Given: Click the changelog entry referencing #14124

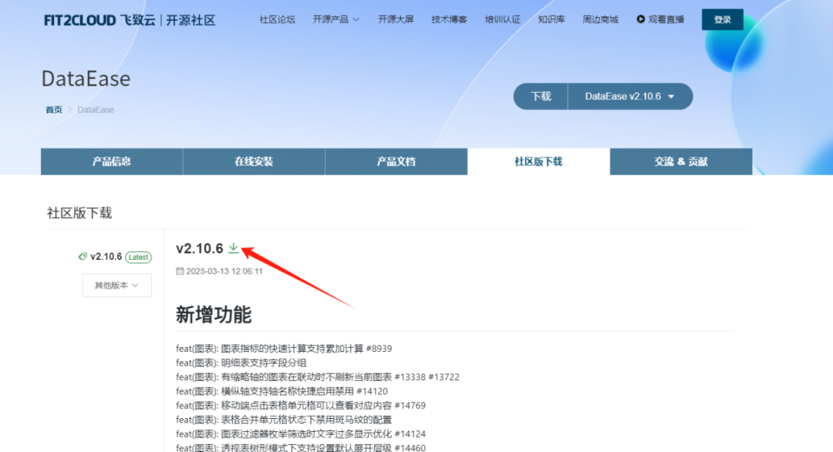Looking at the screenshot, I should [301, 434].
